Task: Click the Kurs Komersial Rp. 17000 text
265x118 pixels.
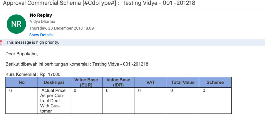Action: [33, 74]
